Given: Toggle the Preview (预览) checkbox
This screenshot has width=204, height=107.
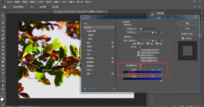Looking at the screenshot, I should [x=183, y=38].
